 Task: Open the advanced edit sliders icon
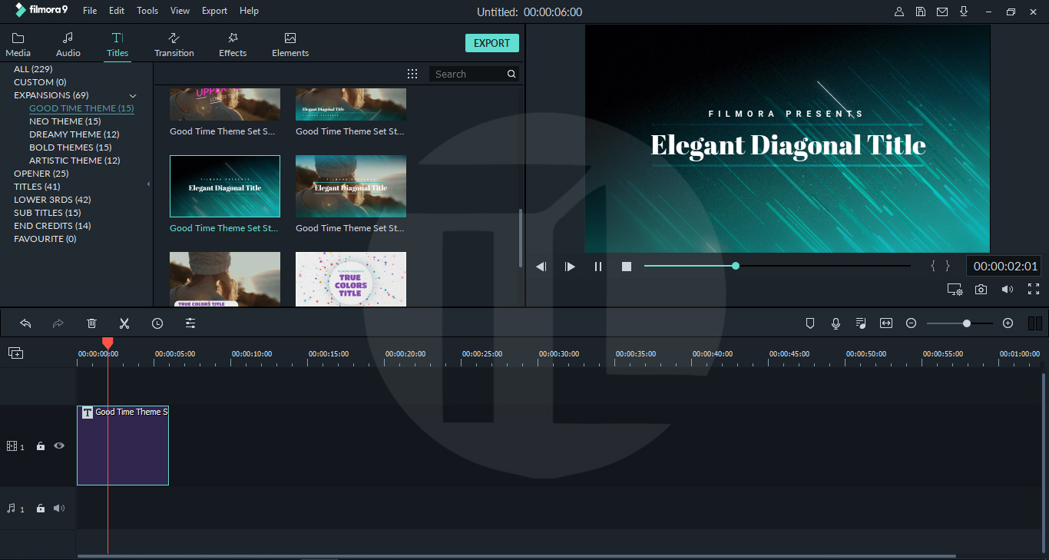tap(190, 323)
